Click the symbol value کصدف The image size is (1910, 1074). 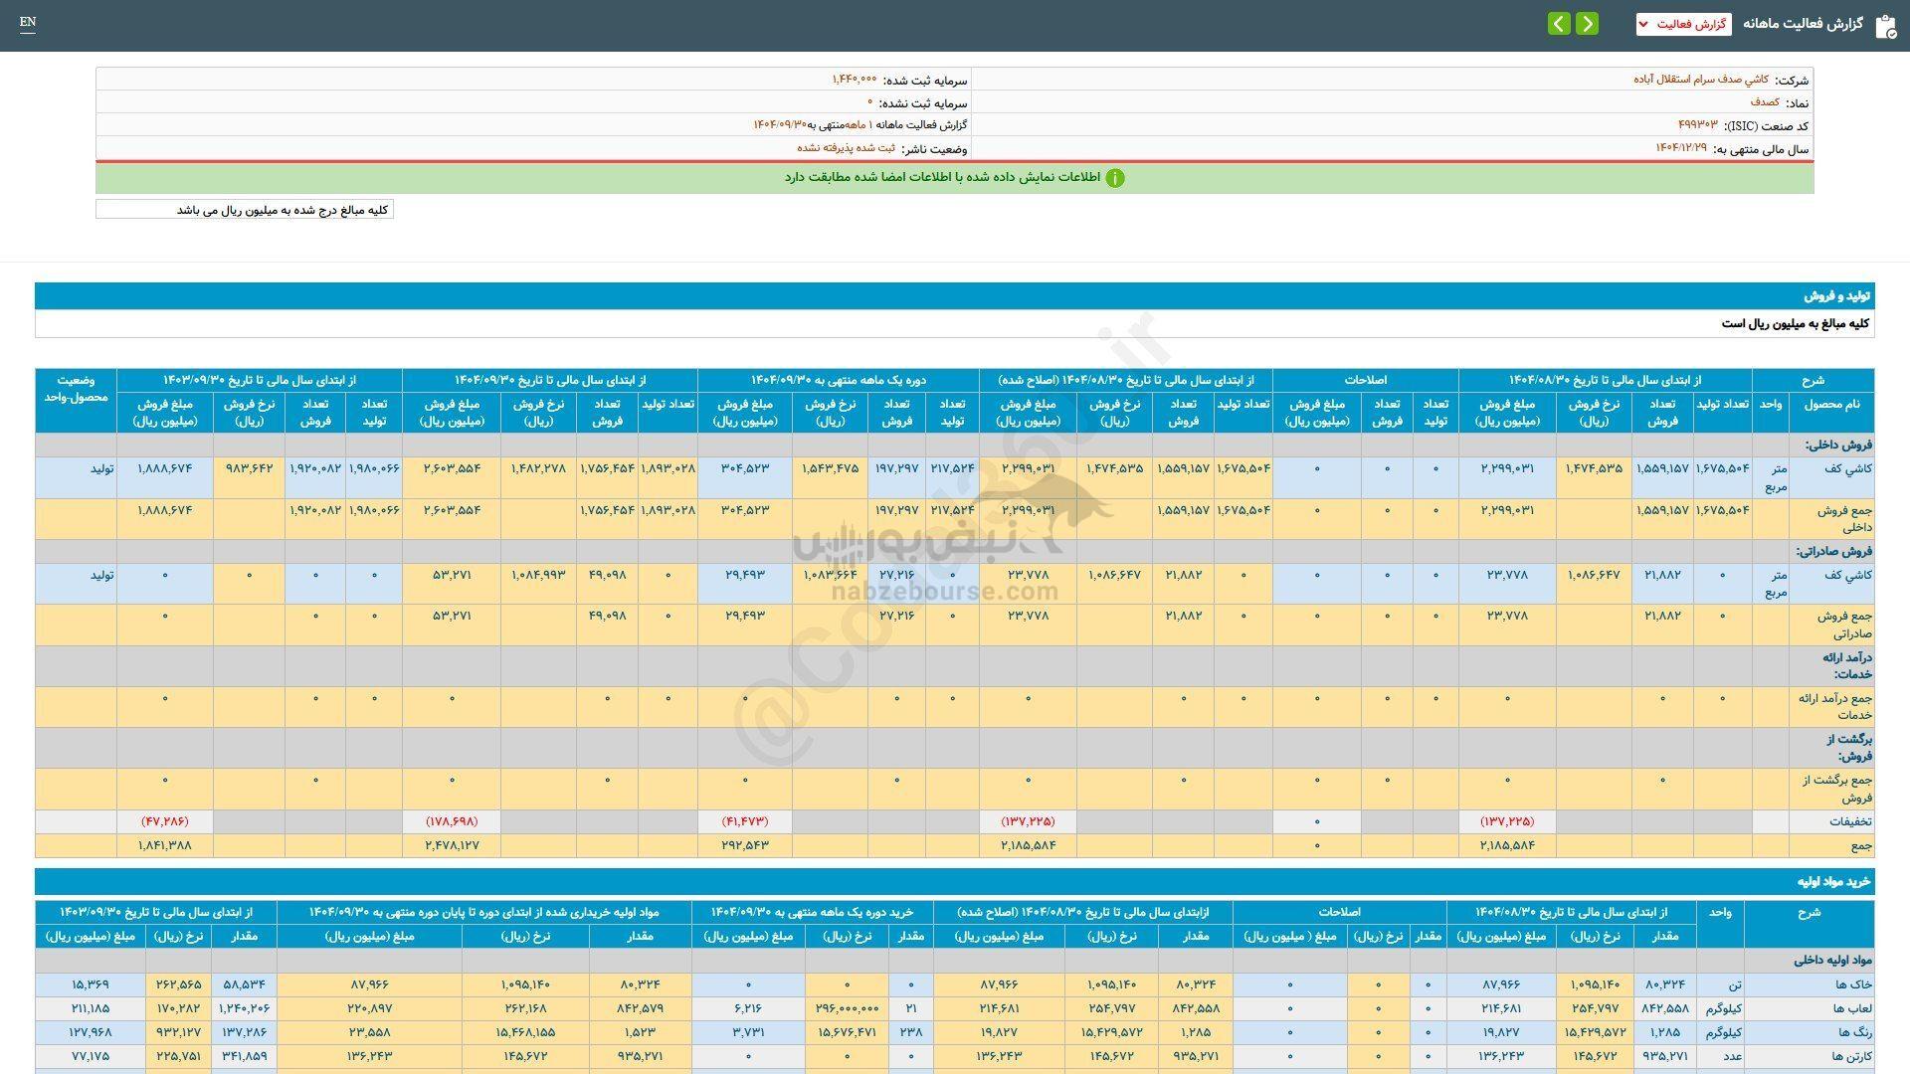point(1765,101)
